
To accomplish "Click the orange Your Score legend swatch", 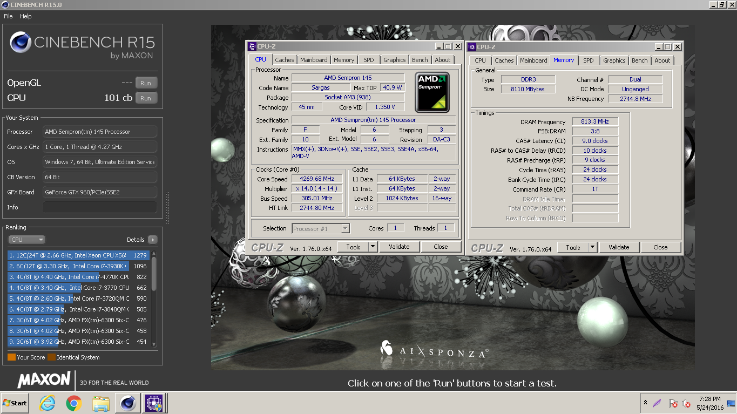I will [11, 357].
